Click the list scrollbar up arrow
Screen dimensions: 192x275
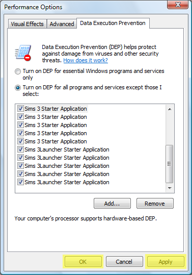(x=170, y=109)
